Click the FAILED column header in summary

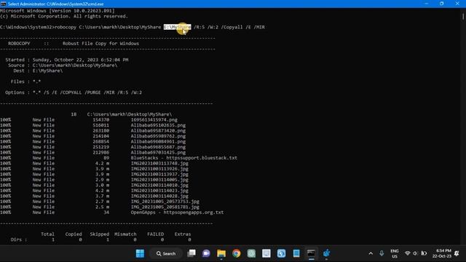coord(155,234)
